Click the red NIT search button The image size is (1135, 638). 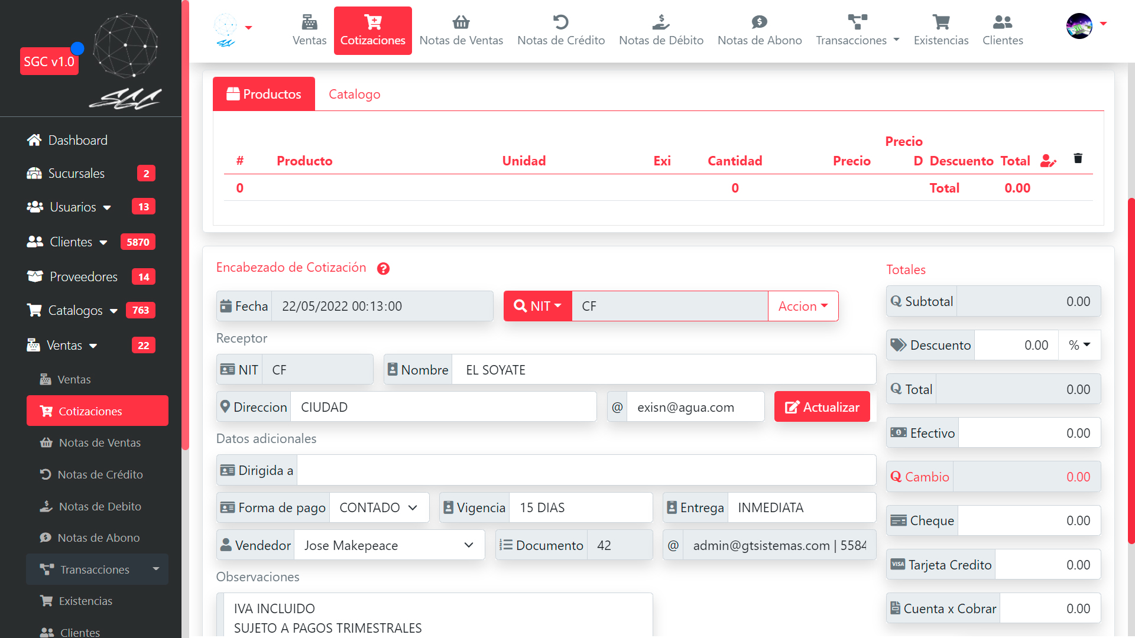(537, 306)
